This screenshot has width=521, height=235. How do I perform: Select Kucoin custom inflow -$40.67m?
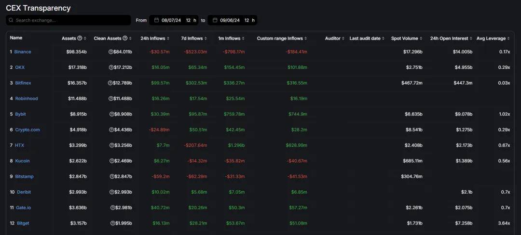297,161
